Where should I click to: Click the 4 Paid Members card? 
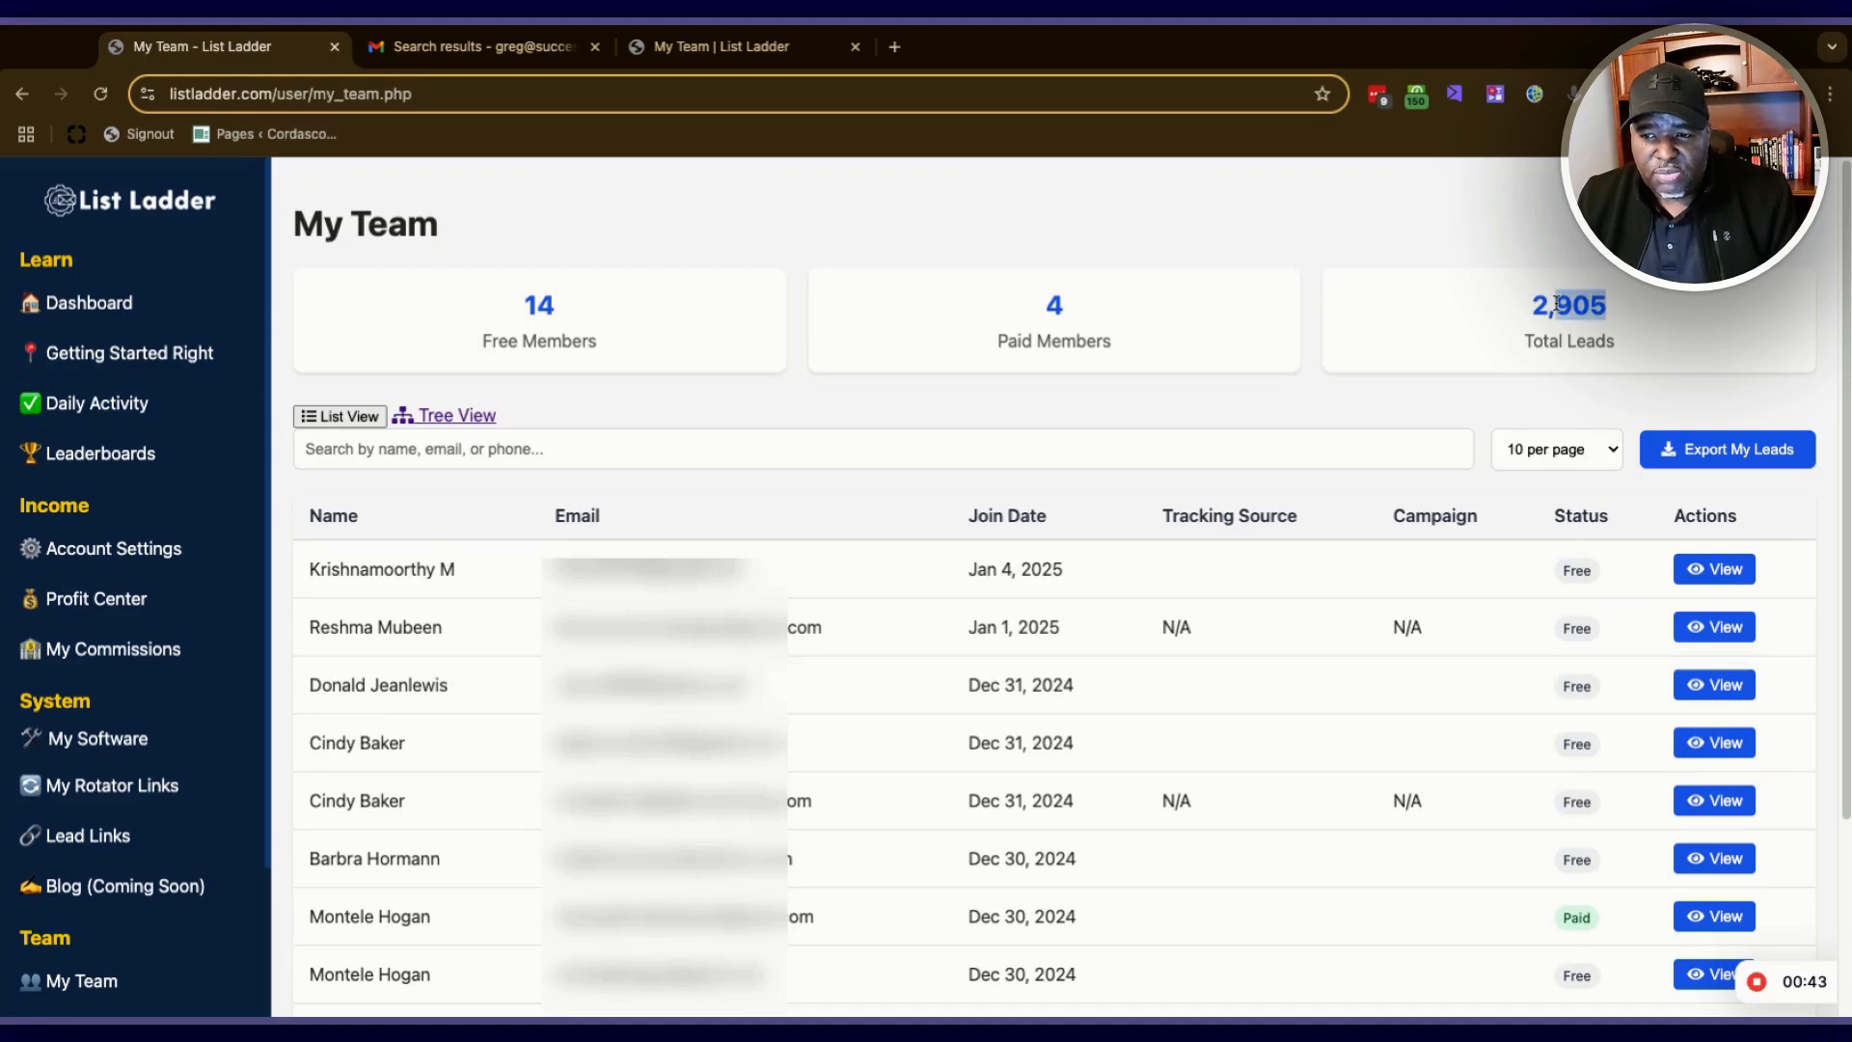(x=1053, y=320)
